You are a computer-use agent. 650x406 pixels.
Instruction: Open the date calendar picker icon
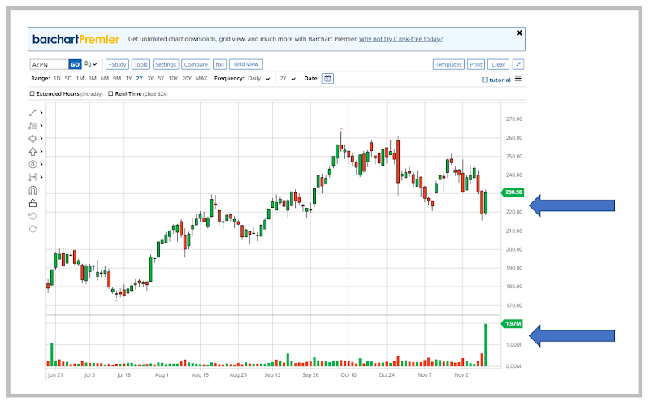(x=327, y=79)
